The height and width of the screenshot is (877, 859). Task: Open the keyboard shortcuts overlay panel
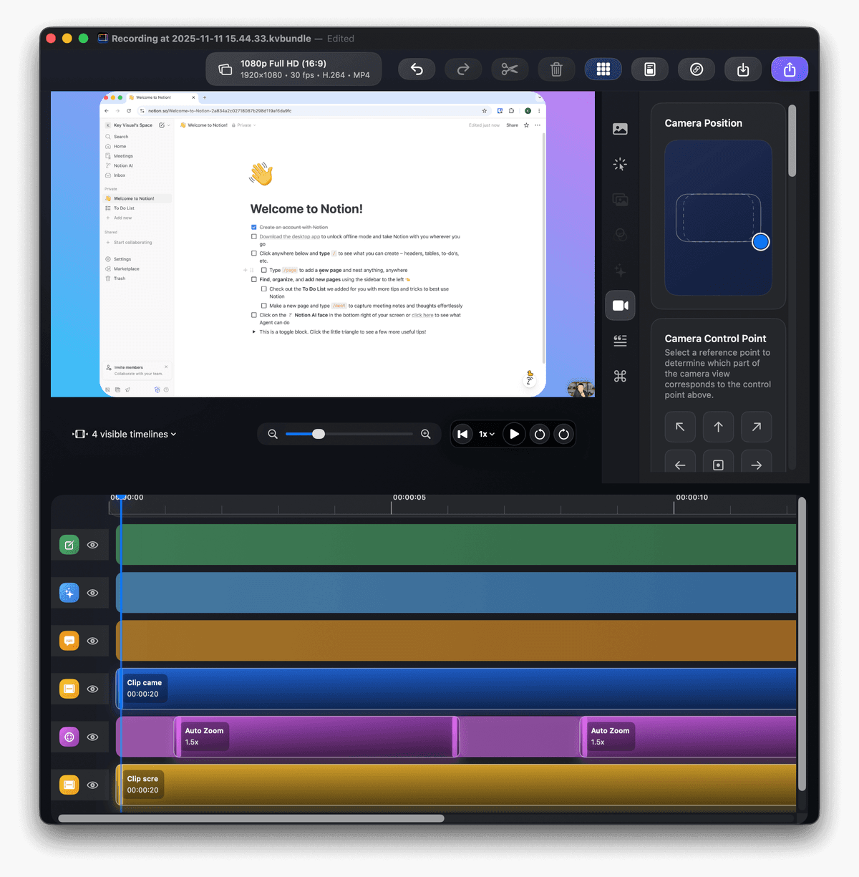point(620,375)
